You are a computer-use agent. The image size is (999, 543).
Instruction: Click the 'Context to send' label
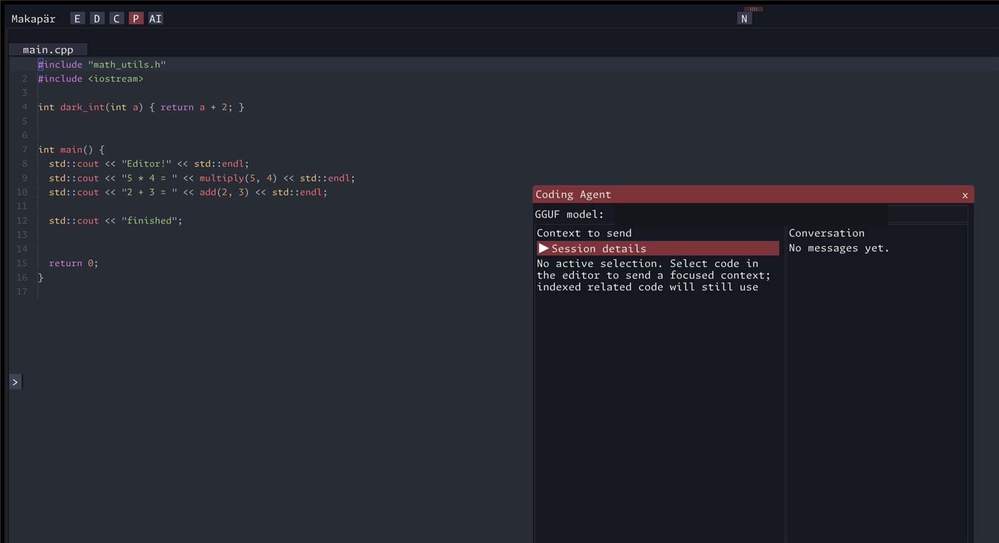584,233
